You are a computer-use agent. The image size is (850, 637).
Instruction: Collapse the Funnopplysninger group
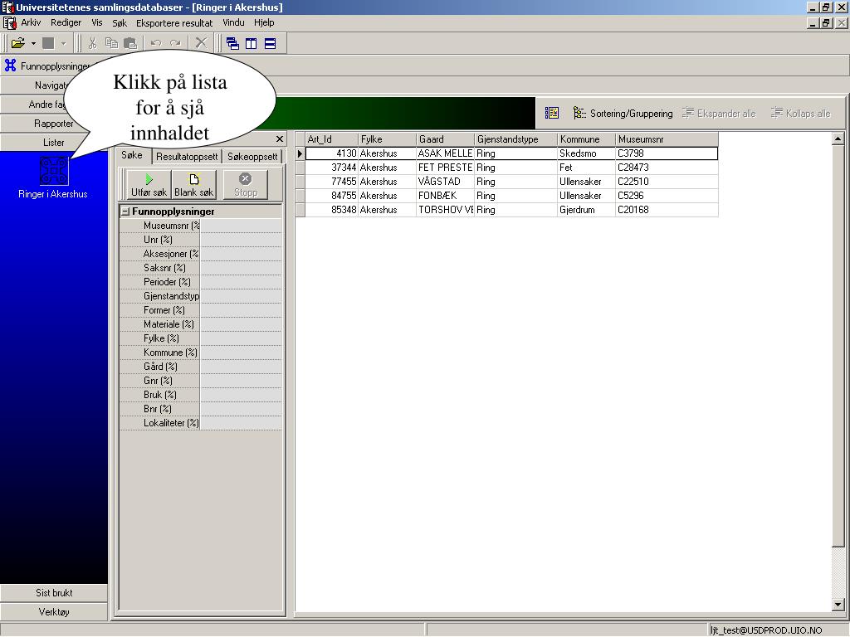125,212
